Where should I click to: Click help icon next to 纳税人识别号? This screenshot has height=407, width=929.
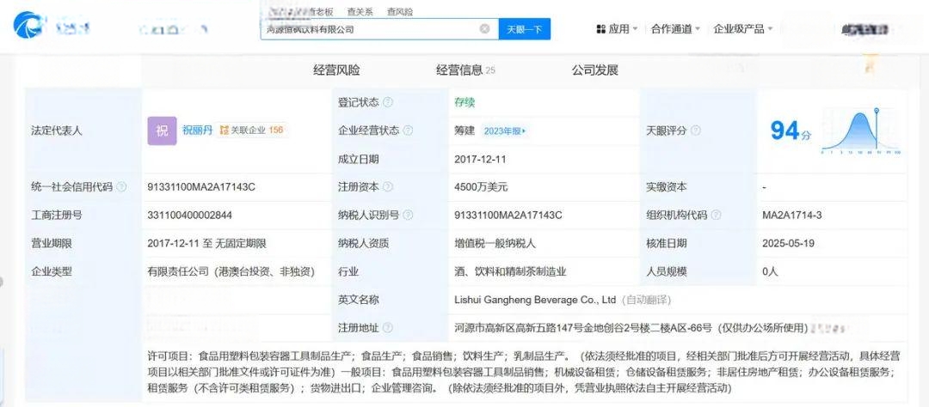click(408, 216)
